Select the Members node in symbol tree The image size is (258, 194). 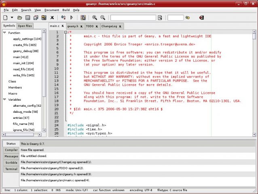[15, 87]
